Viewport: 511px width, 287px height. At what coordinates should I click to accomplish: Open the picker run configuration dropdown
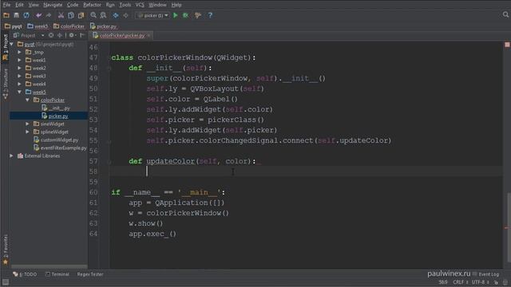pyautogui.click(x=153, y=15)
